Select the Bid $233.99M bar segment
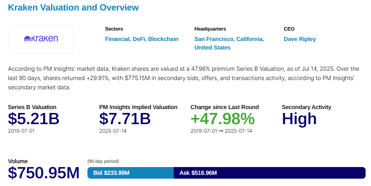Viewport: 371px width, 186px height. tap(130, 173)
